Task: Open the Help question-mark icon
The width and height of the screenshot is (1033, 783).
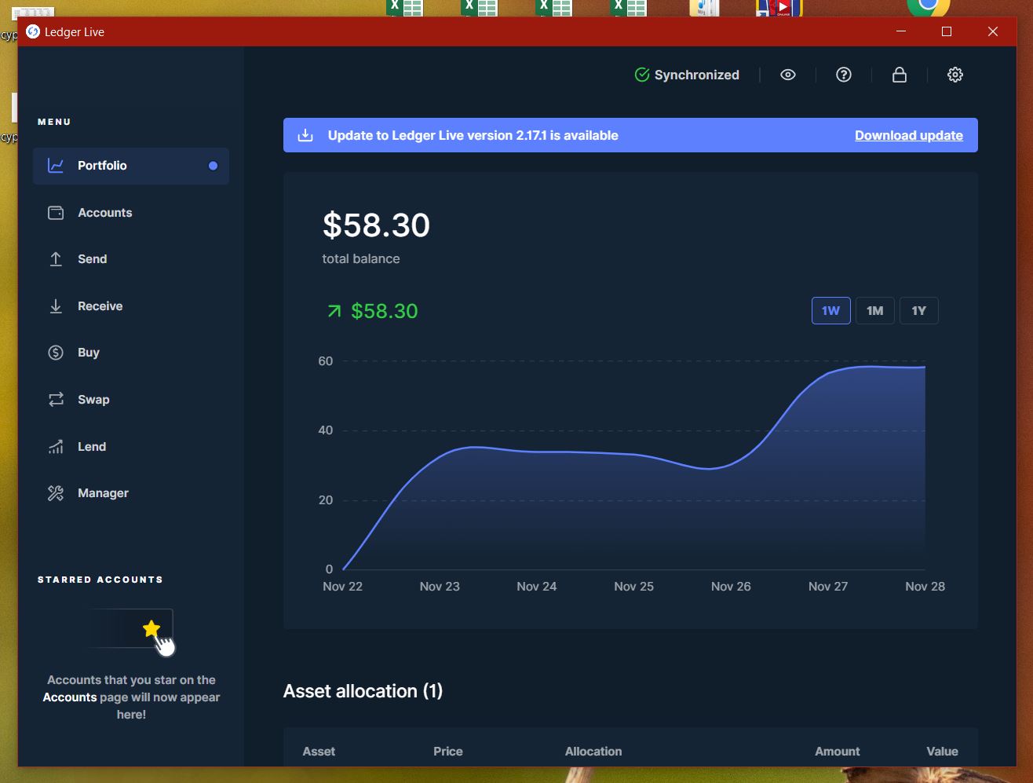Action: tap(844, 75)
